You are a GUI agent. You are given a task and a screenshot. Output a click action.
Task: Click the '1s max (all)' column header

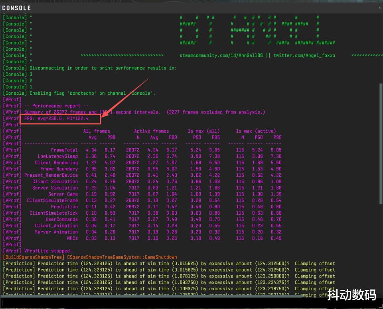(x=204, y=131)
